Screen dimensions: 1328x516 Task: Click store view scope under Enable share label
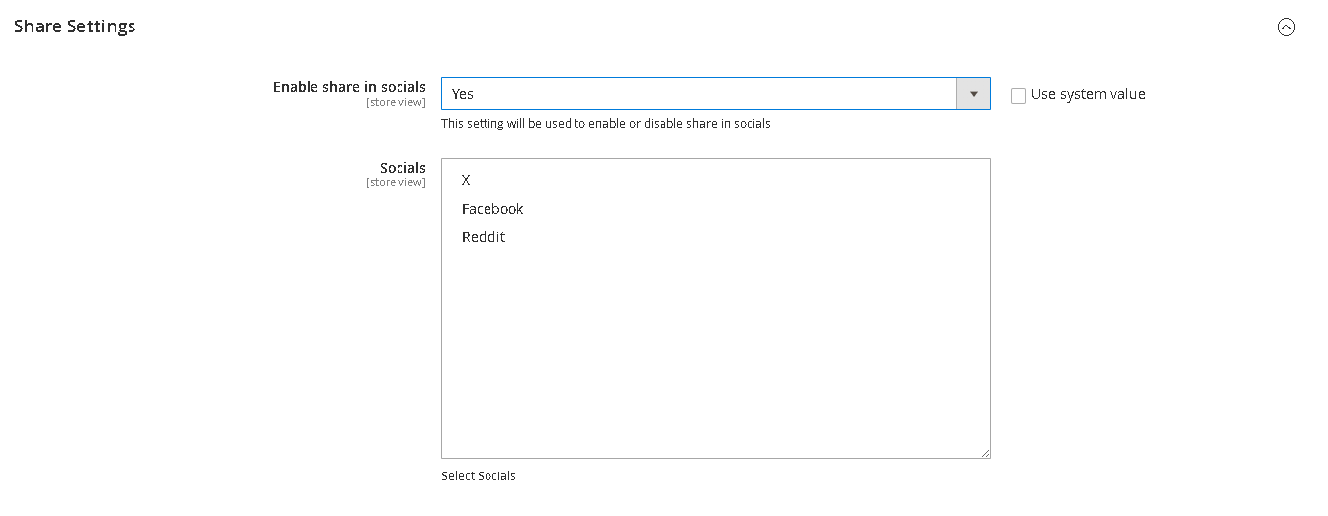coord(396,102)
